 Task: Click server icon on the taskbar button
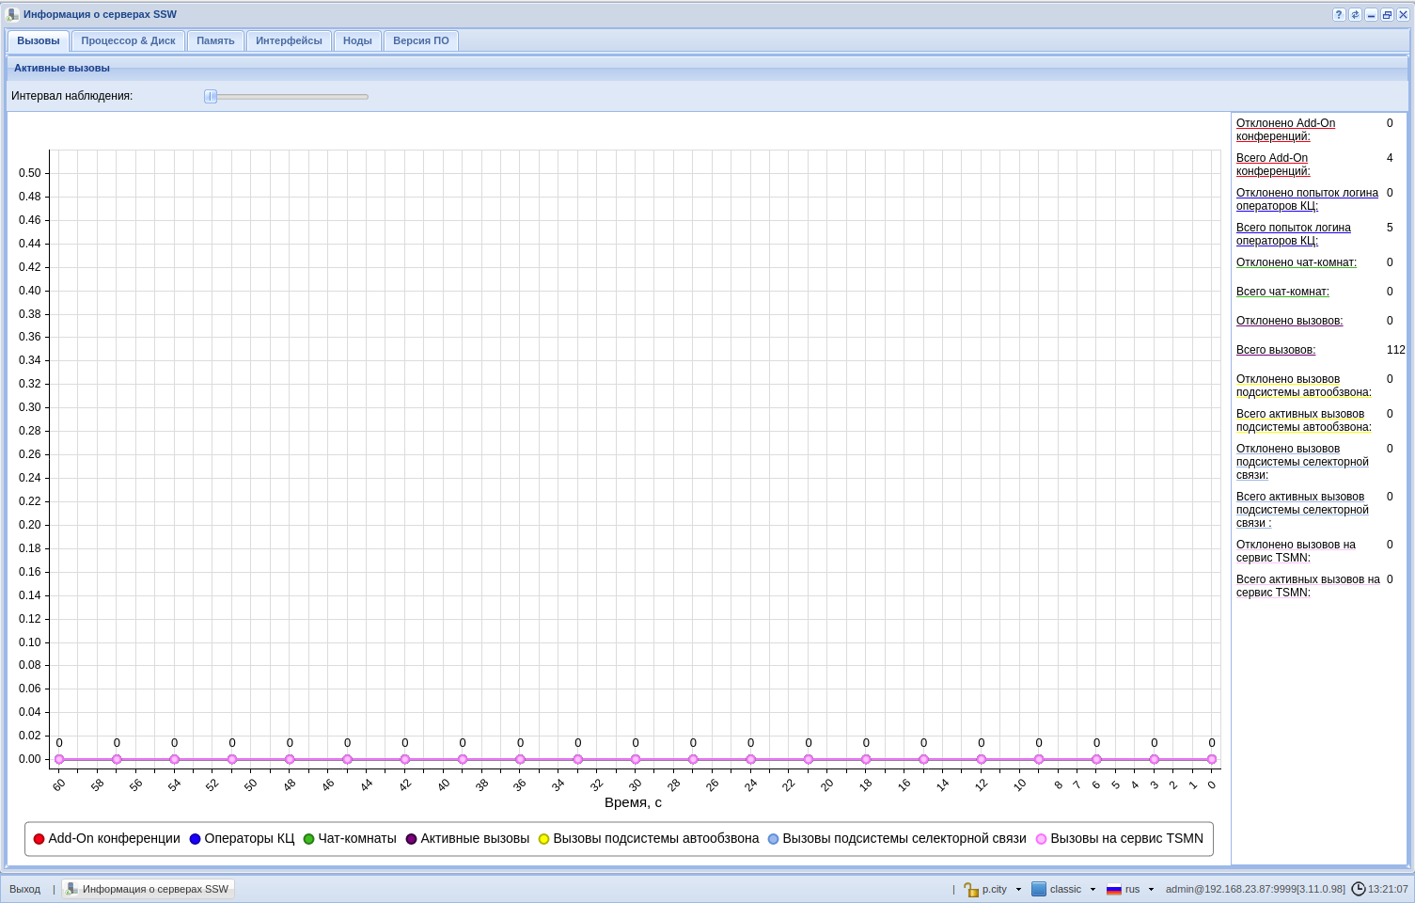tap(72, 889)
